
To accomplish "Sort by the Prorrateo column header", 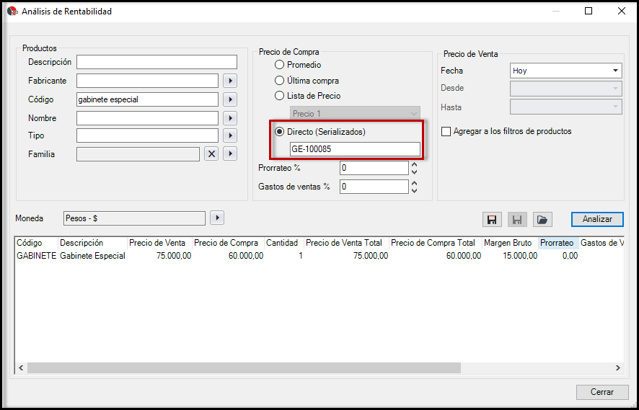I will coord(558,243).
